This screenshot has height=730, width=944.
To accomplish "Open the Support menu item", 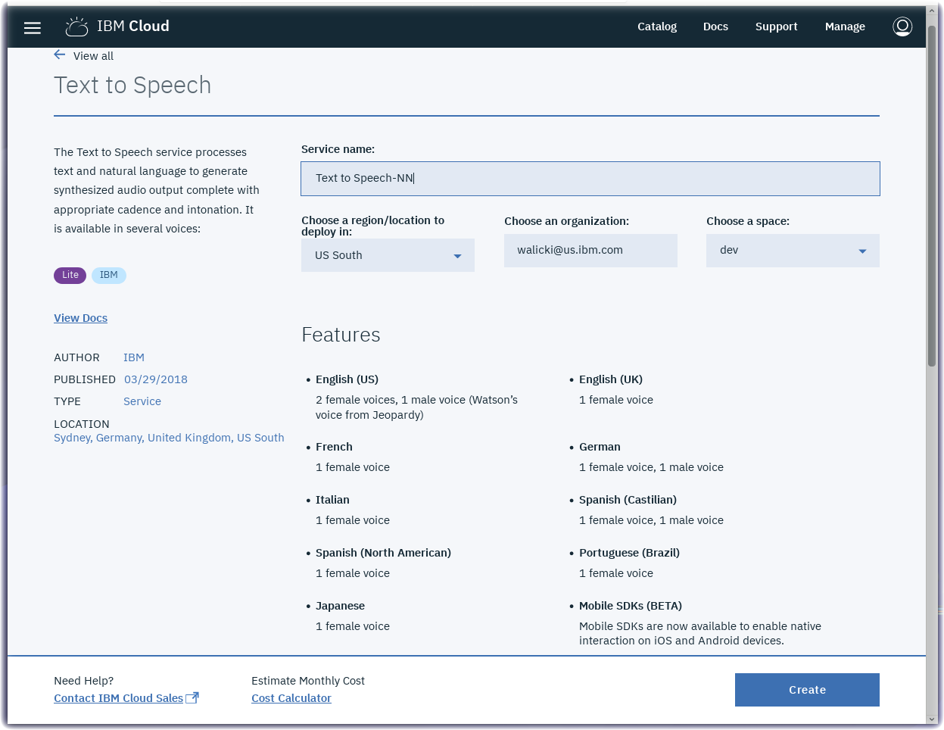I will tap(777, 27).
